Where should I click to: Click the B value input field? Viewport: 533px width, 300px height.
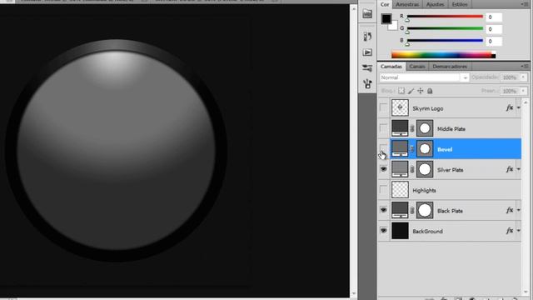(494, 42)
